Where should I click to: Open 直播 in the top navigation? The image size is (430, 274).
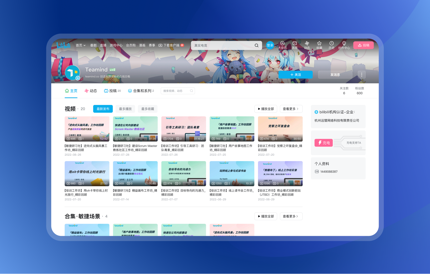[103, 45]
